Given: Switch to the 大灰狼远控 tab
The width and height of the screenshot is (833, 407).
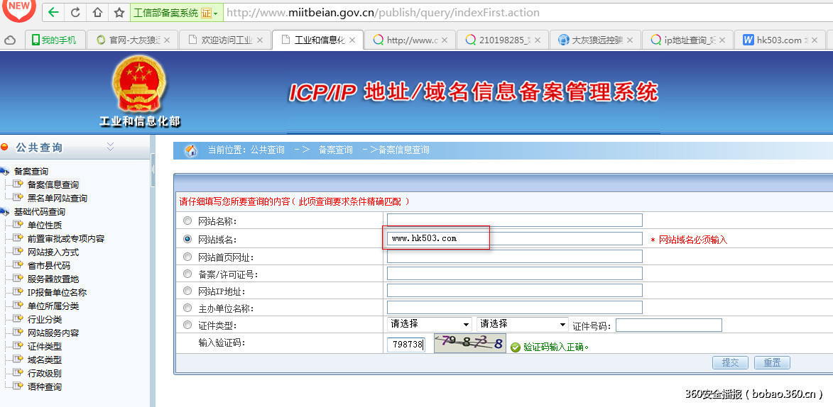Looking at the screenshot, I should click(595, 40).
